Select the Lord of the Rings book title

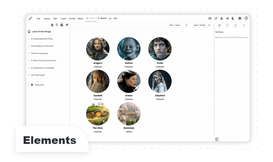click(42, 32)
